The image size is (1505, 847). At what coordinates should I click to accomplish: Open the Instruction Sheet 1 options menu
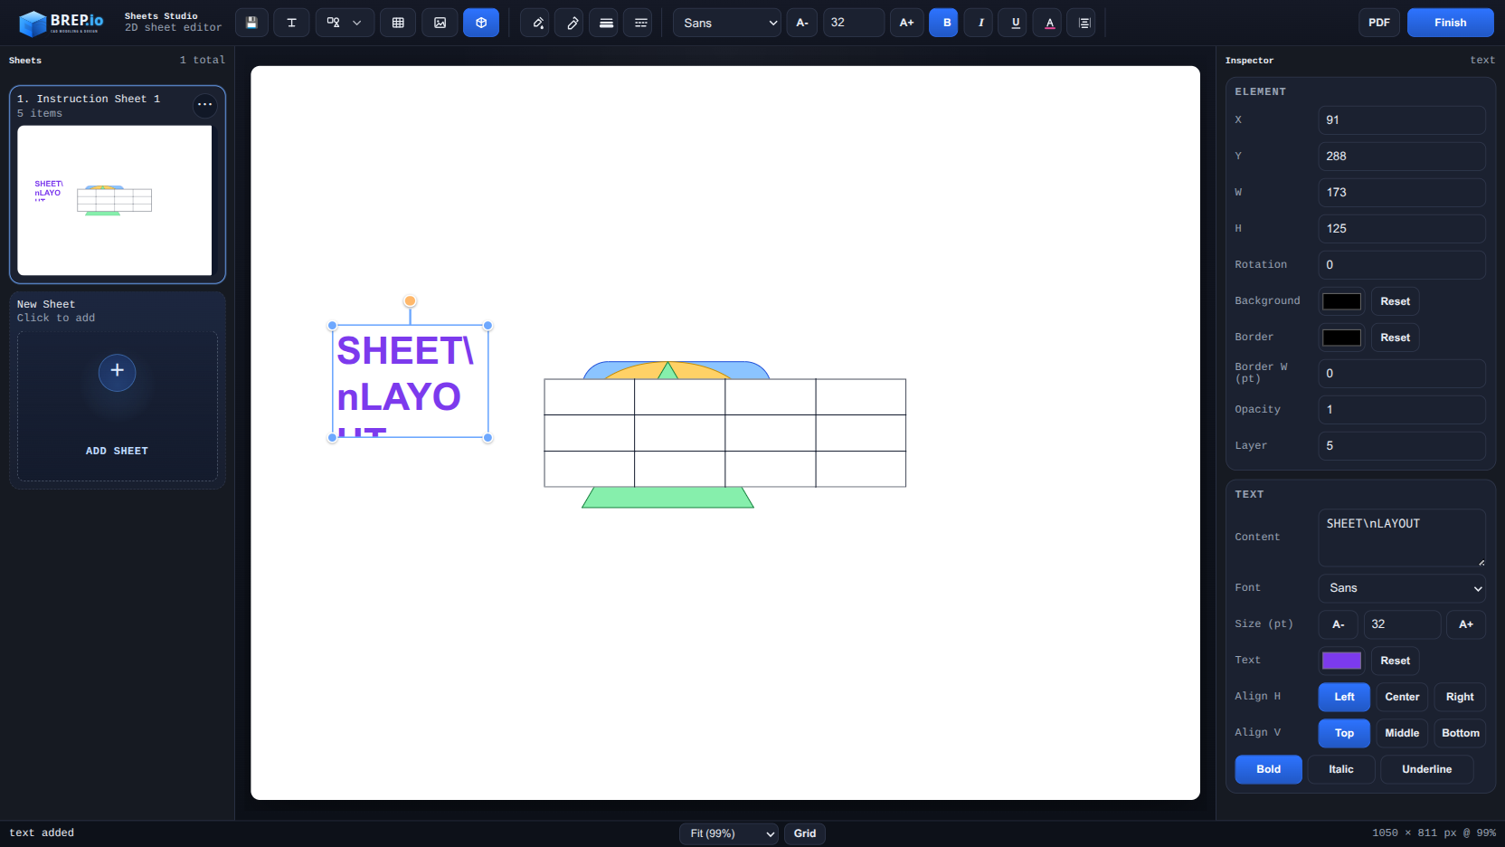coord(205,104)
